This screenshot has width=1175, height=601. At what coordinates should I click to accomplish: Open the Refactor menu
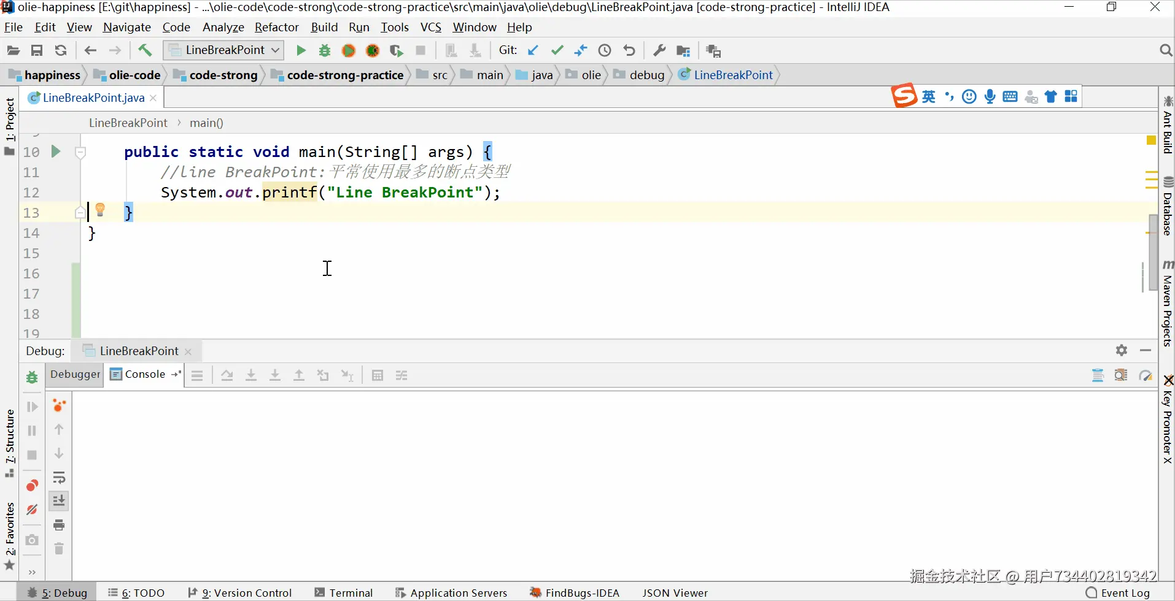[277, 27]
